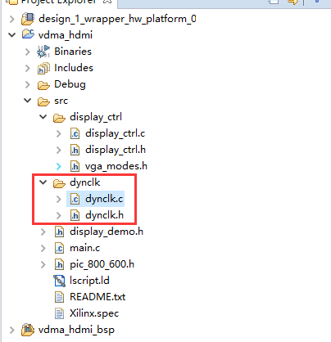
Task: Select dynclk.c in the tree
Action: [104, 199]
